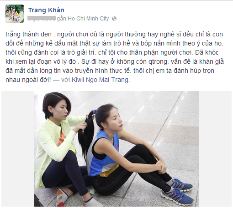Open the Trang Khàn profile name link
Image resolution: width=233 pixels, height=208 pixels.
[46, 10]
